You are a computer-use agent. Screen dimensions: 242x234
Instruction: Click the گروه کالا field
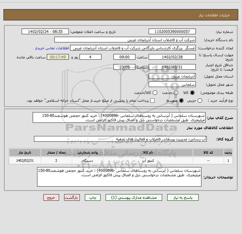[120, 139]
